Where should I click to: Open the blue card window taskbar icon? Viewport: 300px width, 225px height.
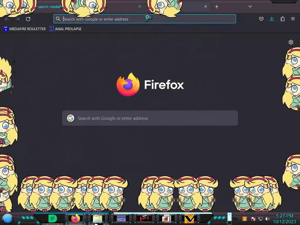coord(121,219)
